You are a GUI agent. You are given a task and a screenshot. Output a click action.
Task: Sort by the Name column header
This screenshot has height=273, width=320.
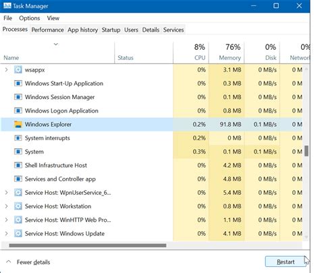click(x=57, y=53)
